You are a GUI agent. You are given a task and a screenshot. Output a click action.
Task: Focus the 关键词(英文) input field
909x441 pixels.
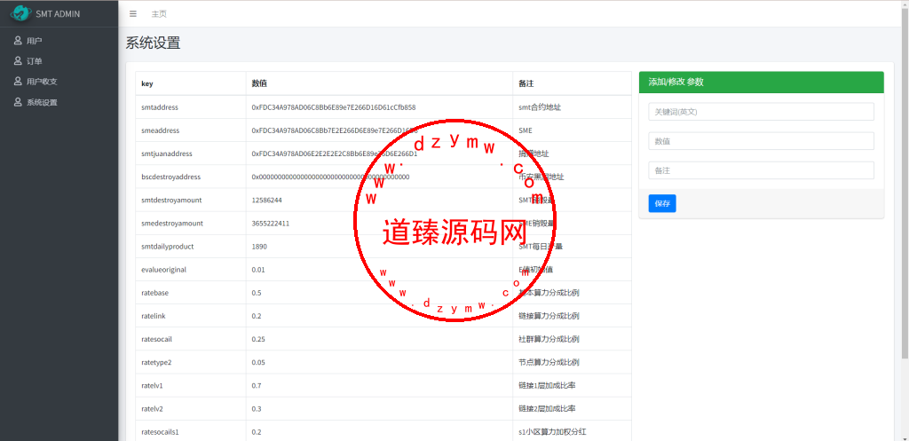761,111
